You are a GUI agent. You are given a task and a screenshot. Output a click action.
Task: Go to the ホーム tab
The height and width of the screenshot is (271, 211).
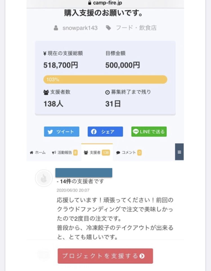point(38,153)
